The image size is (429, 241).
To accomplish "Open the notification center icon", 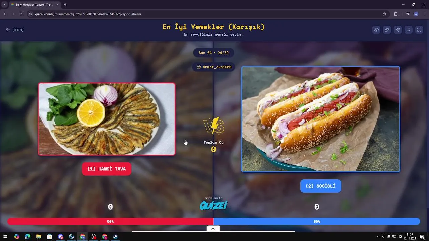I will point(422,237).
